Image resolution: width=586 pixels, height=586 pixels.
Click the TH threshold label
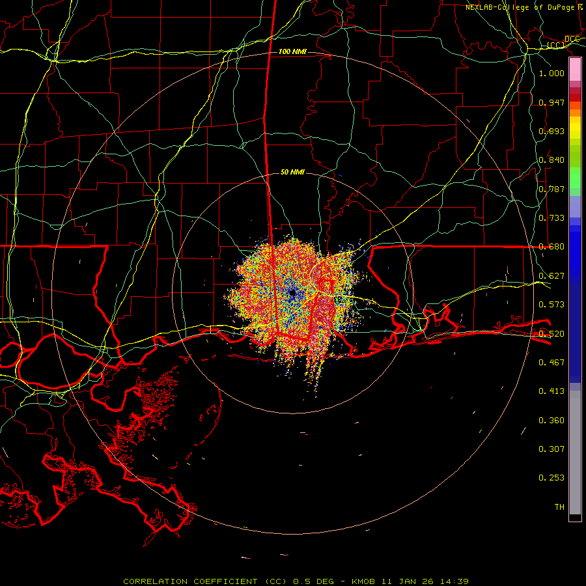coord(559,507)
